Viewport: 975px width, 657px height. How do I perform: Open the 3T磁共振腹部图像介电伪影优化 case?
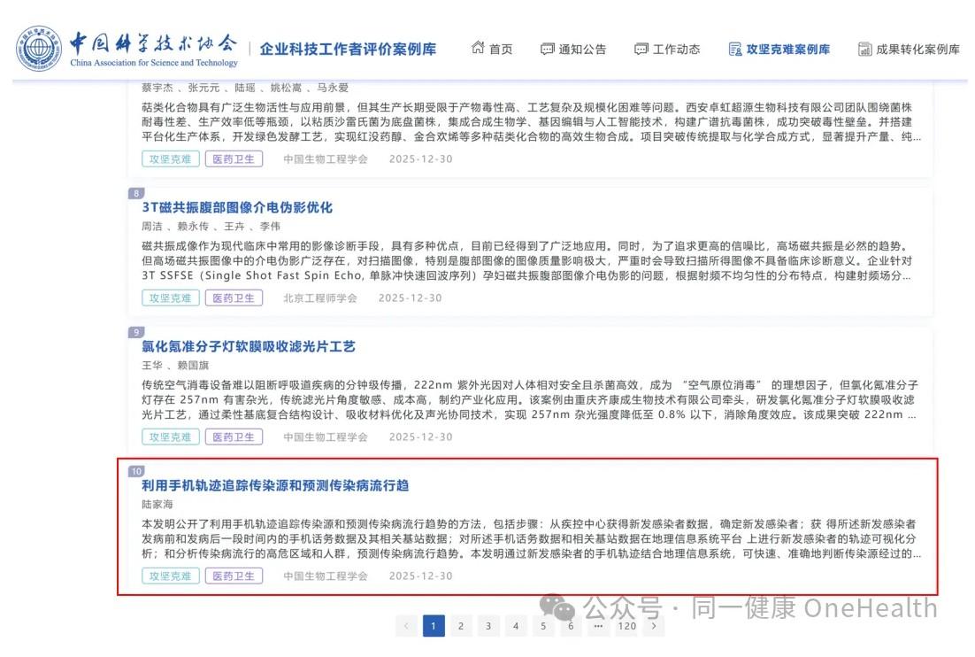point(237,207)
